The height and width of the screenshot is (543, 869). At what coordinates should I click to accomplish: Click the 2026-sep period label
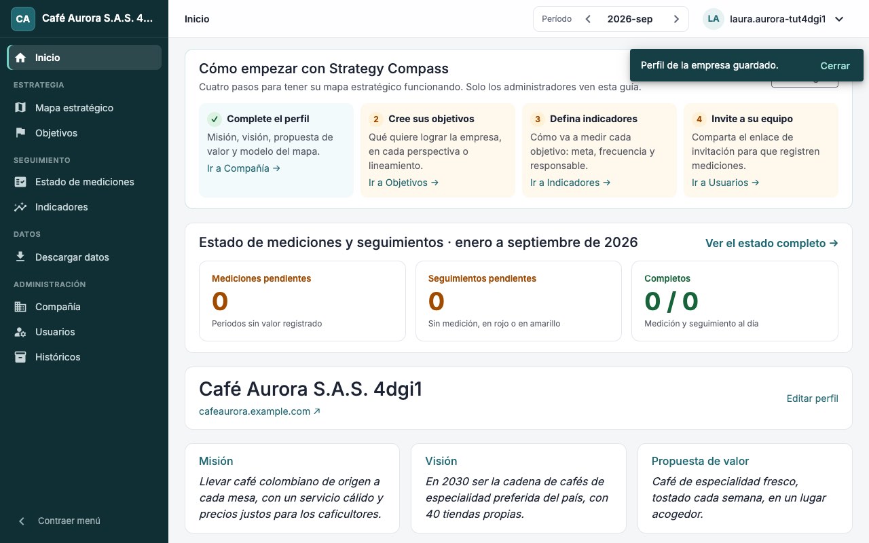pos(630,19)
